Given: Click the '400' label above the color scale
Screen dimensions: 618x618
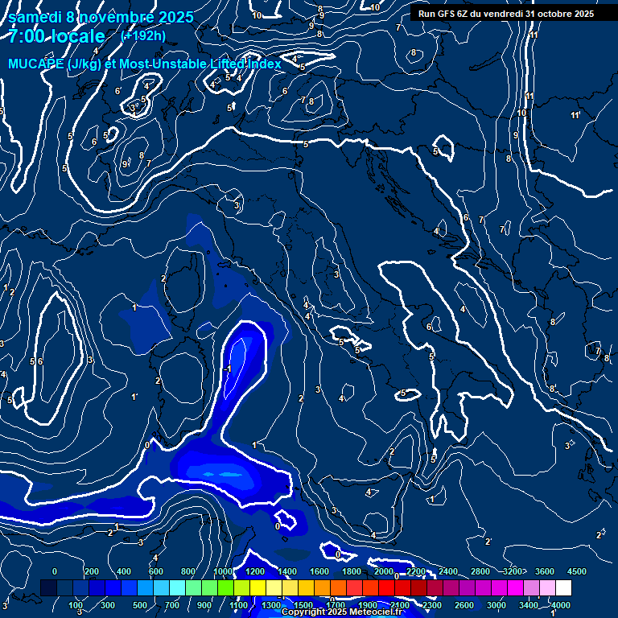Looking at the screenshot, I should (x=124, y=571).
